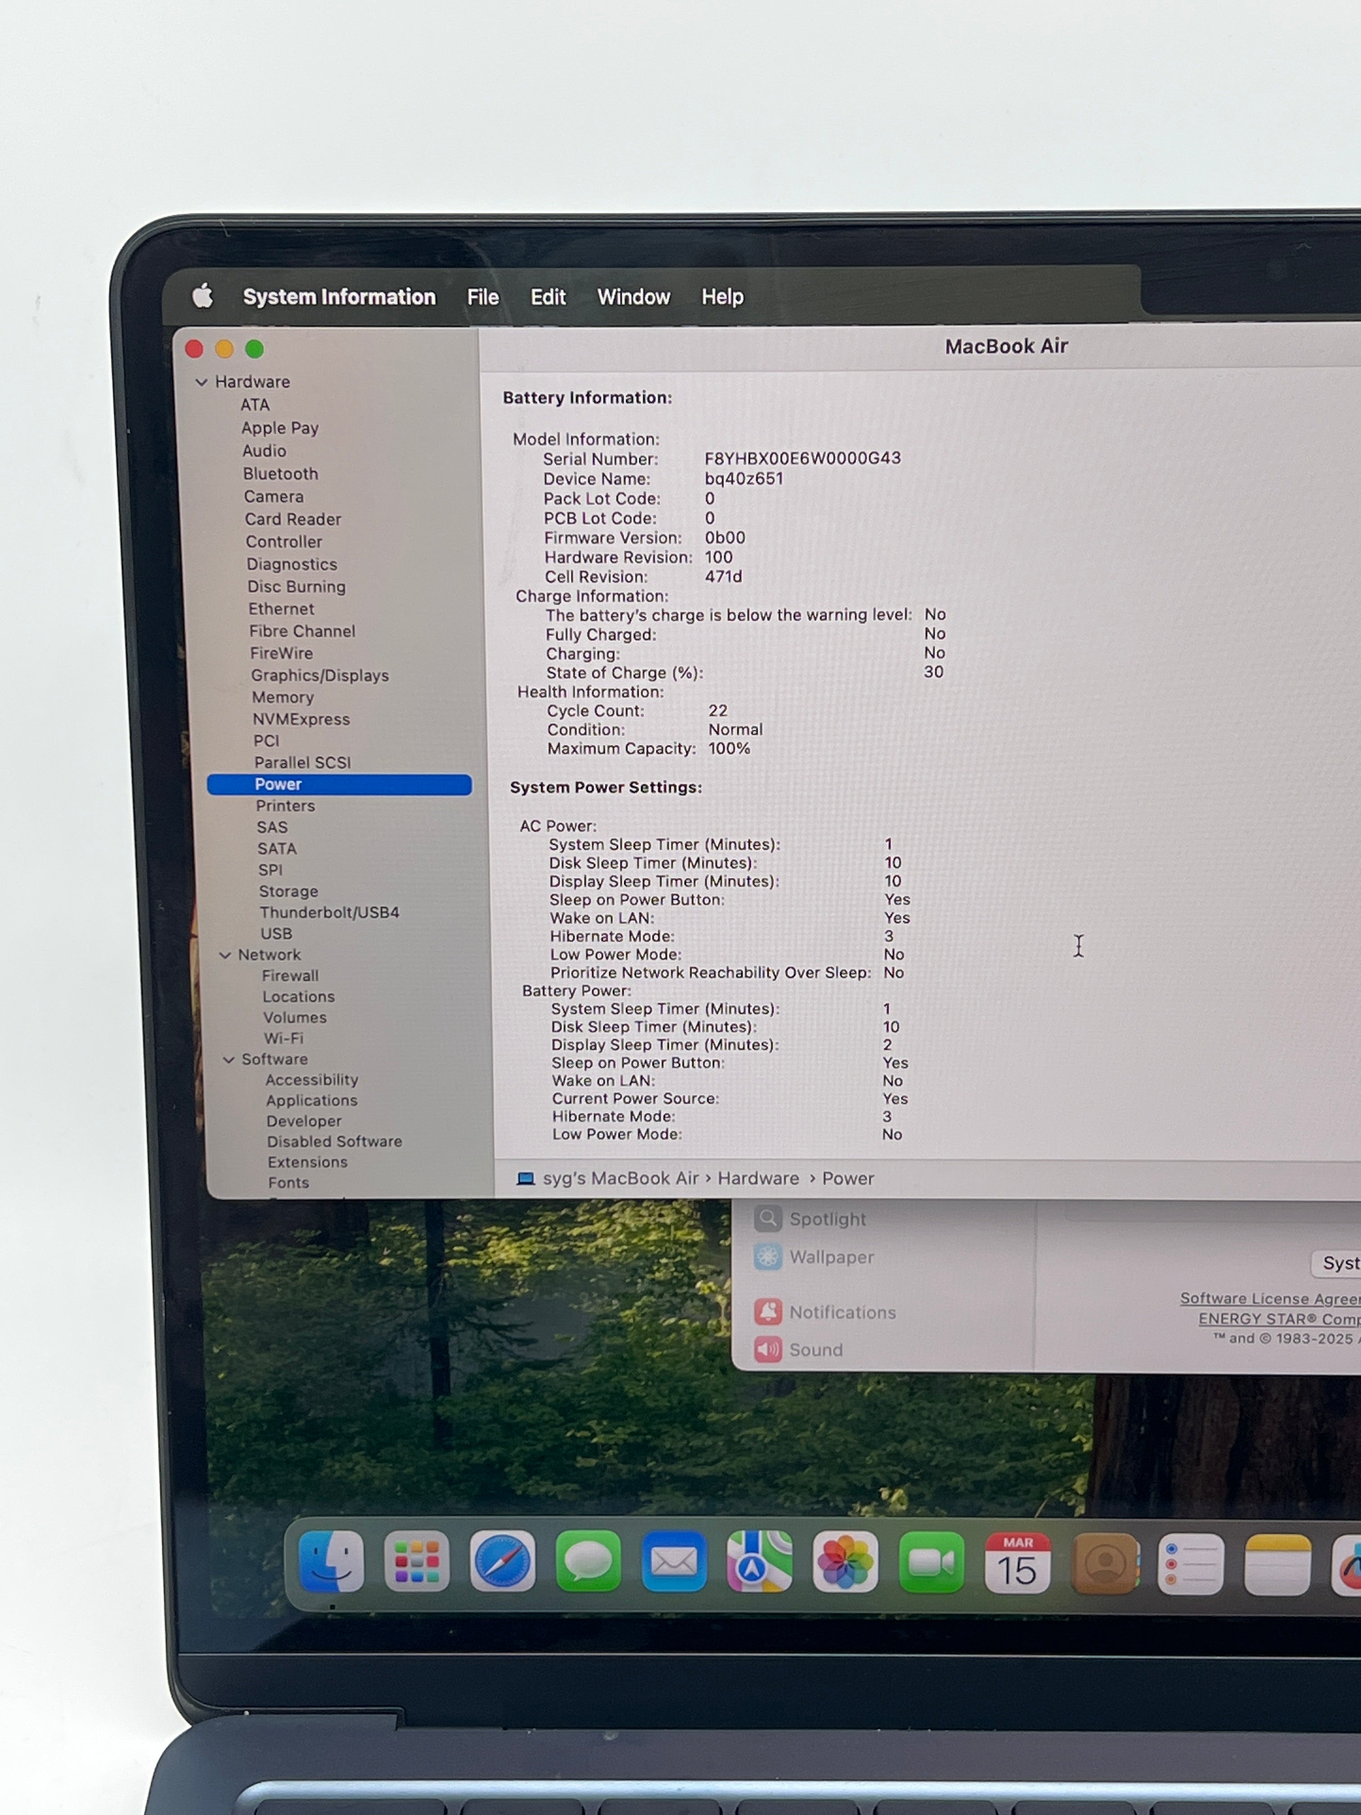Select Card Reader in the sidebar
Viewport: 1361px width, 1815px height.
tap(293, 519)
